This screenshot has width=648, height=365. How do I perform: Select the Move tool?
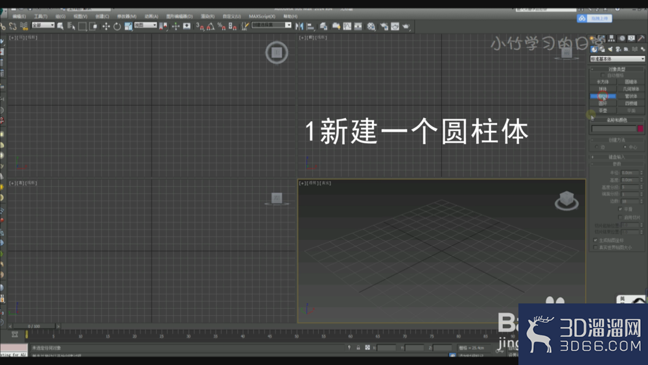click(x=106, y=27)
